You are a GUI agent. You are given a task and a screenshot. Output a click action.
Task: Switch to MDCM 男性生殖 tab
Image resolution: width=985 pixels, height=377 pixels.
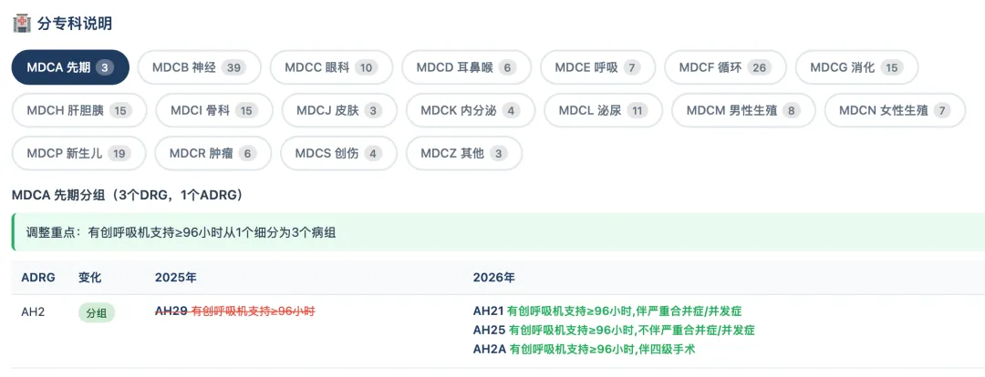coord(742,110)
